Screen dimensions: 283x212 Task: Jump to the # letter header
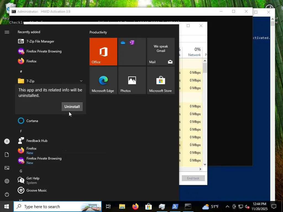[x=21, y=71]
